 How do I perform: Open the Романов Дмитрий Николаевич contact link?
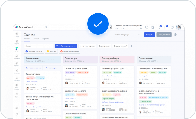tap(37, 107)
